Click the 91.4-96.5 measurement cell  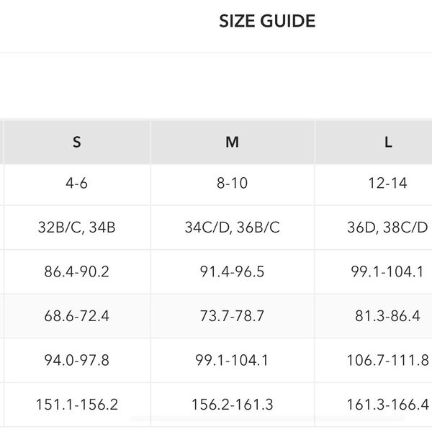pos(232,271)
